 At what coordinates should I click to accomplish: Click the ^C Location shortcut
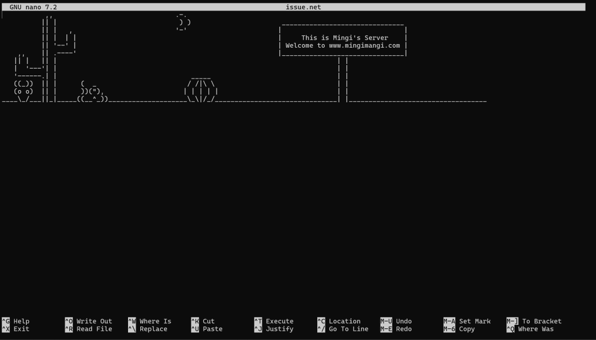pos(339,321)
